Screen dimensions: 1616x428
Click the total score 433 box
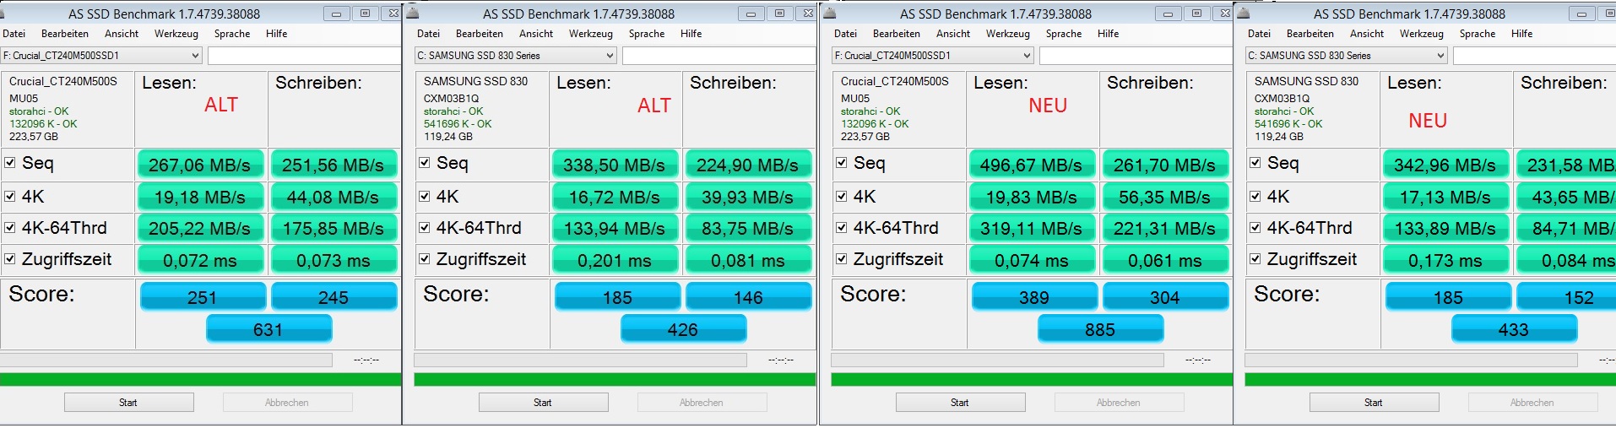(1514, 328)
